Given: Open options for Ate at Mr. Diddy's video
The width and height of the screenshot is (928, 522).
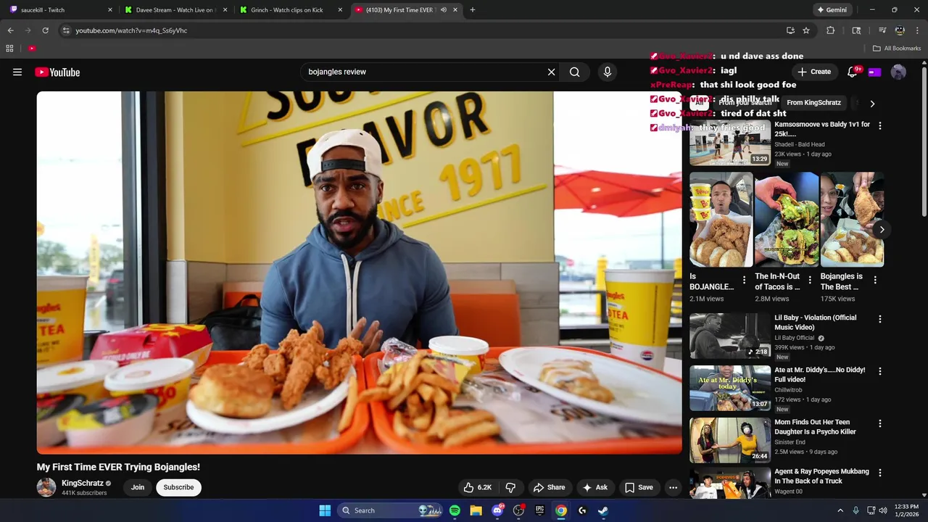Looking at the screenshot, I should point(880,371).
